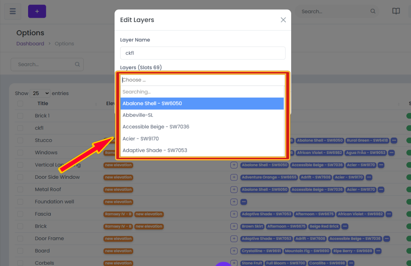Check the Windows row checkbox
This screenshot has width=411, height=266.
pyautogui.click(x=20, y=153)
